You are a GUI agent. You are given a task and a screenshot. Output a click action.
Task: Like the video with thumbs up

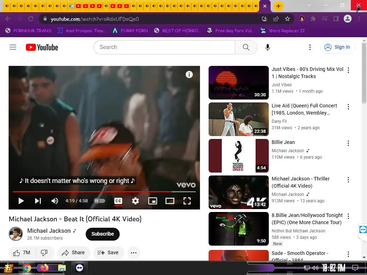click(x=22, y=252)
